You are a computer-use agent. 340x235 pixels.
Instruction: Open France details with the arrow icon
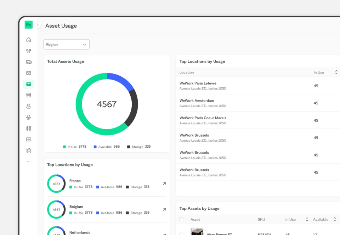[x=164, y=184]
